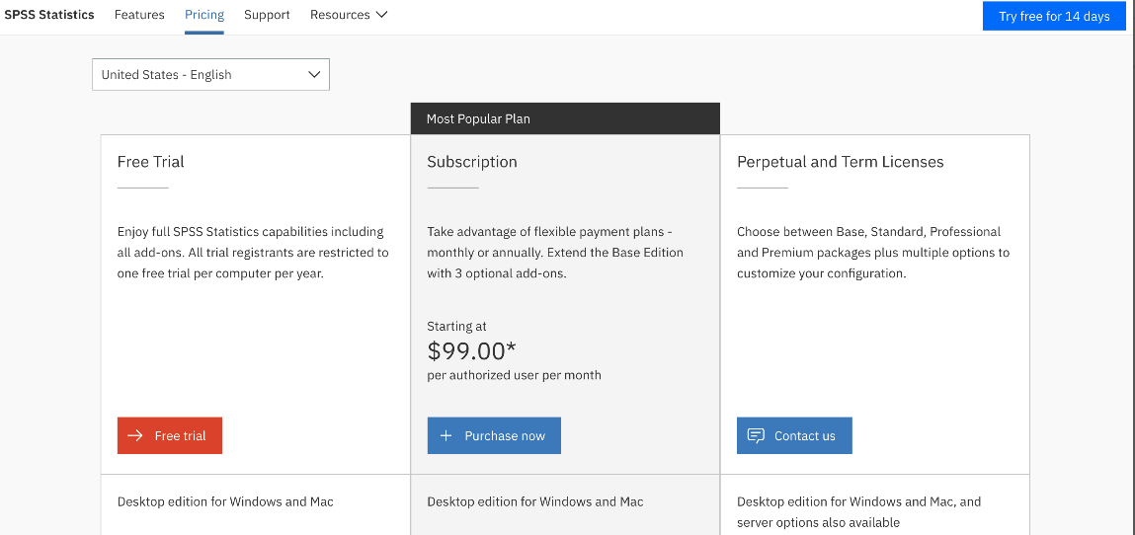Image resolution: width=1135 pixels, height=535 pixels.
Task: Click the SPSS Statistics title link
Action: [49, 15]
